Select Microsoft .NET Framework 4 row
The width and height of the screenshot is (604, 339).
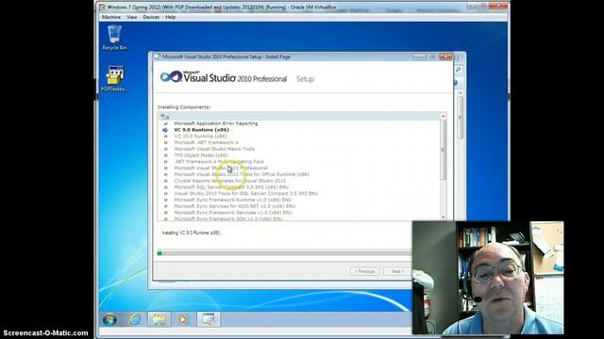click(x=206, y=142)
